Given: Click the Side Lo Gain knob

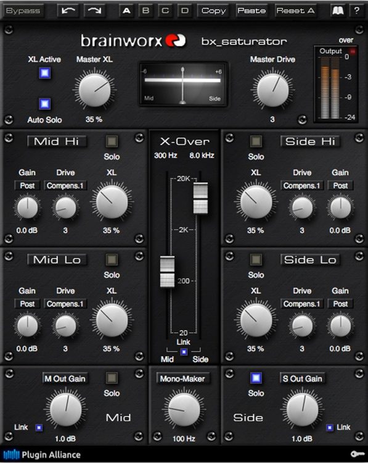Looking at the screenshot, I should [340, 326].
